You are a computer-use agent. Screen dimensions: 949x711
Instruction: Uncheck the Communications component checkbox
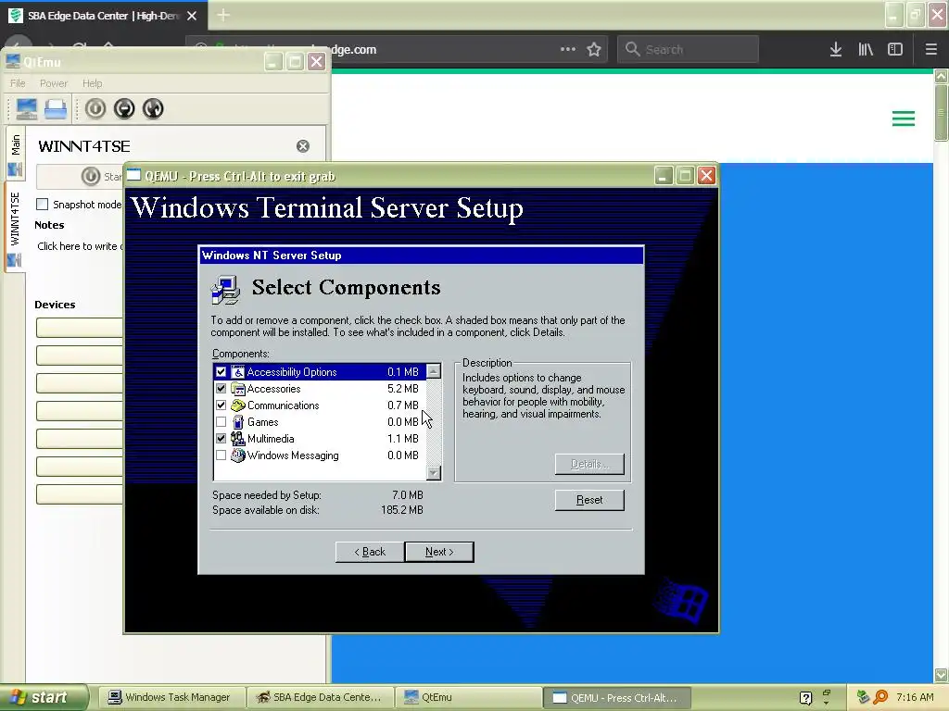[x=221, y=405]
